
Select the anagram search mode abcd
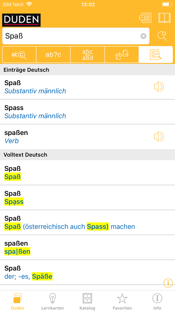pyautogui.click(x=121, y=54)
